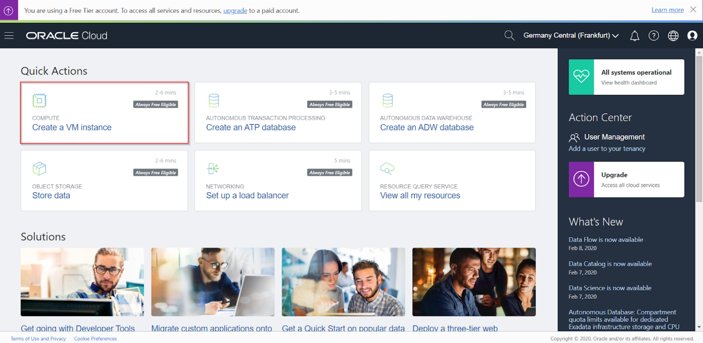703x343 pixels.
Task: Click Set up a load balancer
Action: [x=247, y=195]
